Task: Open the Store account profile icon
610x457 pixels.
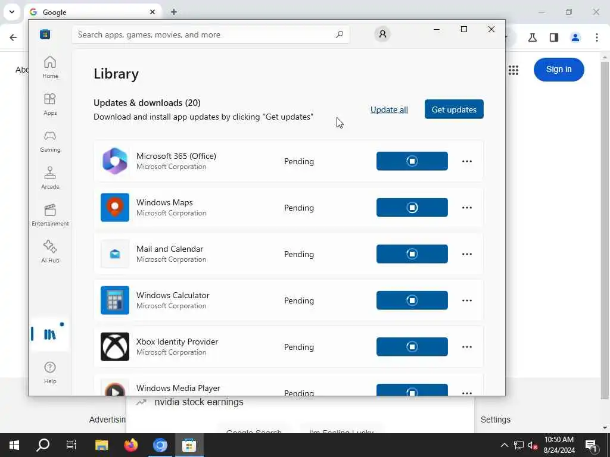Action: [382, 34]
